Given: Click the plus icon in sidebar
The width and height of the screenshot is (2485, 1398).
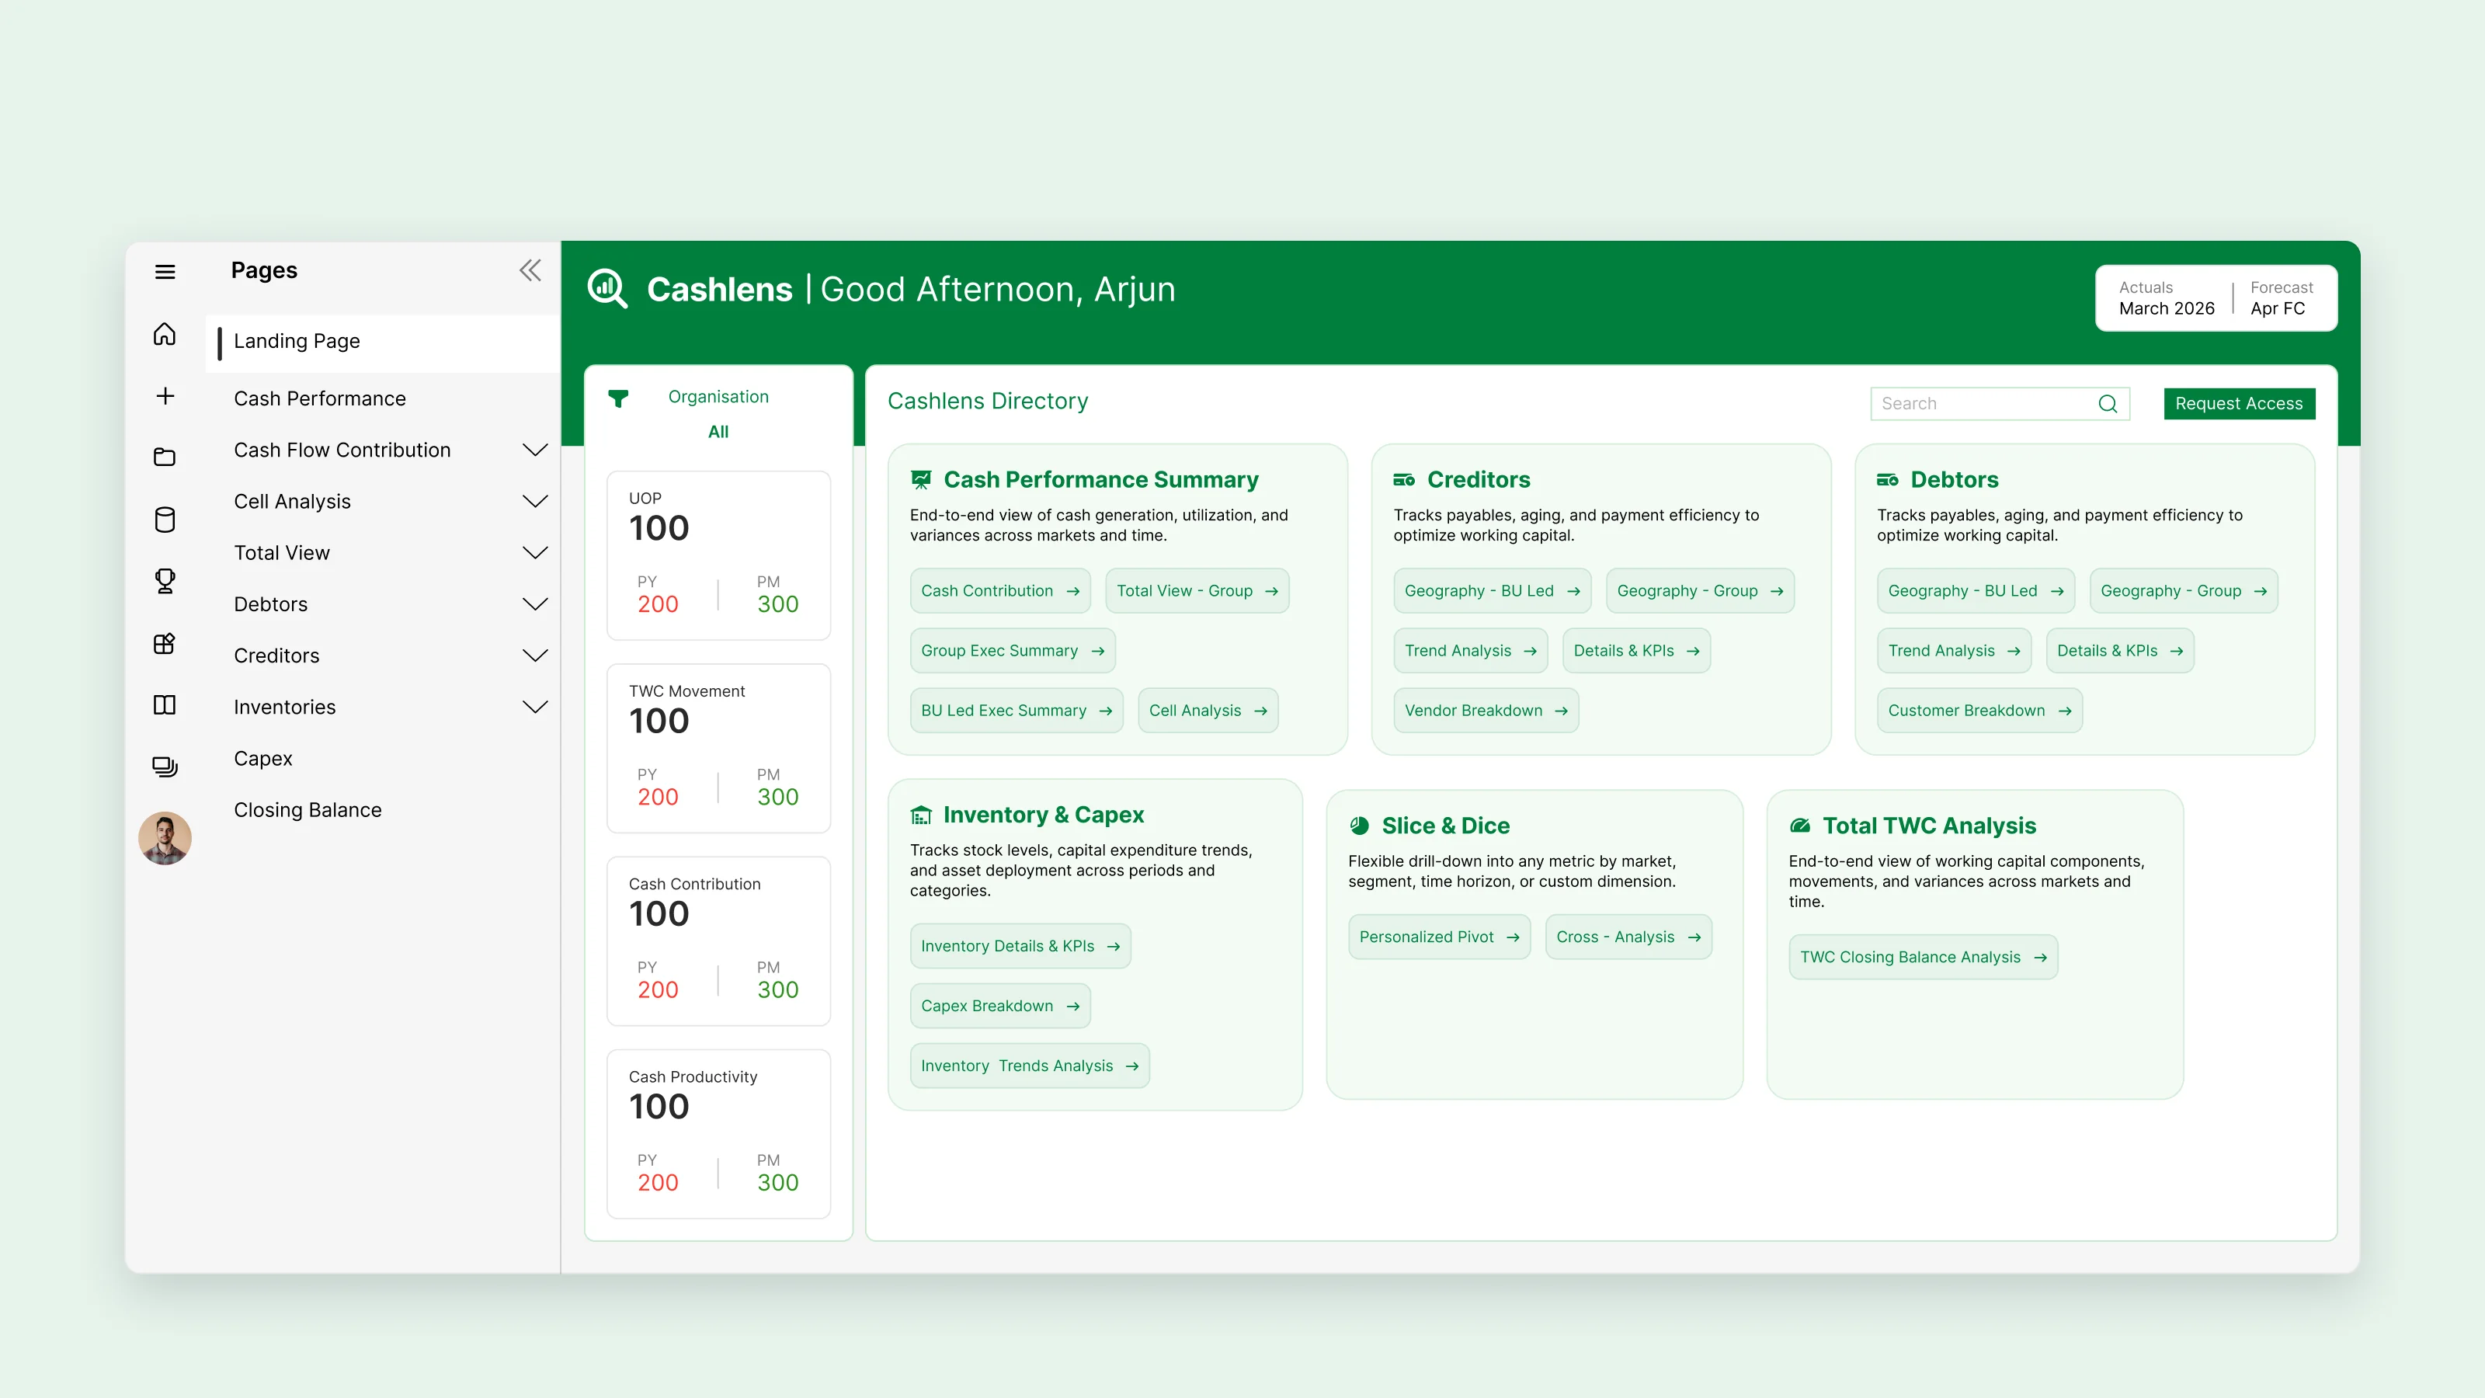Looking at the screenshot, I should pyautogui.click(x=165, y=395).
